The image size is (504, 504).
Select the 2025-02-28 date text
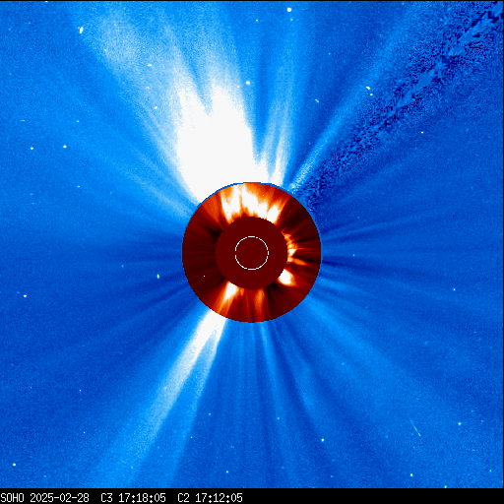click(59, 498)
